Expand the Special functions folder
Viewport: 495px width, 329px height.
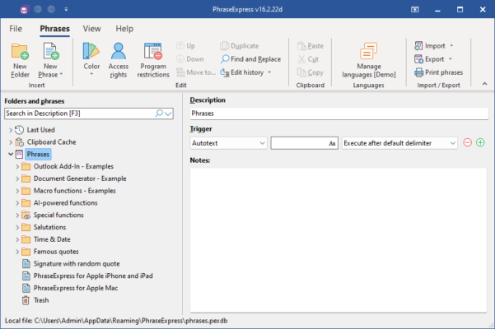pyautogui.click(x=17, y=215)
